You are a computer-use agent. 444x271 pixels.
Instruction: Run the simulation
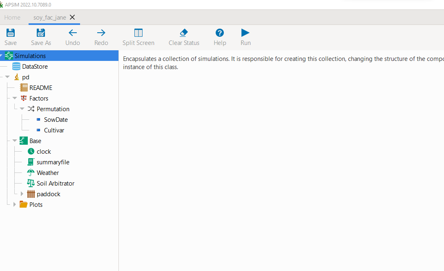[245, 37]
